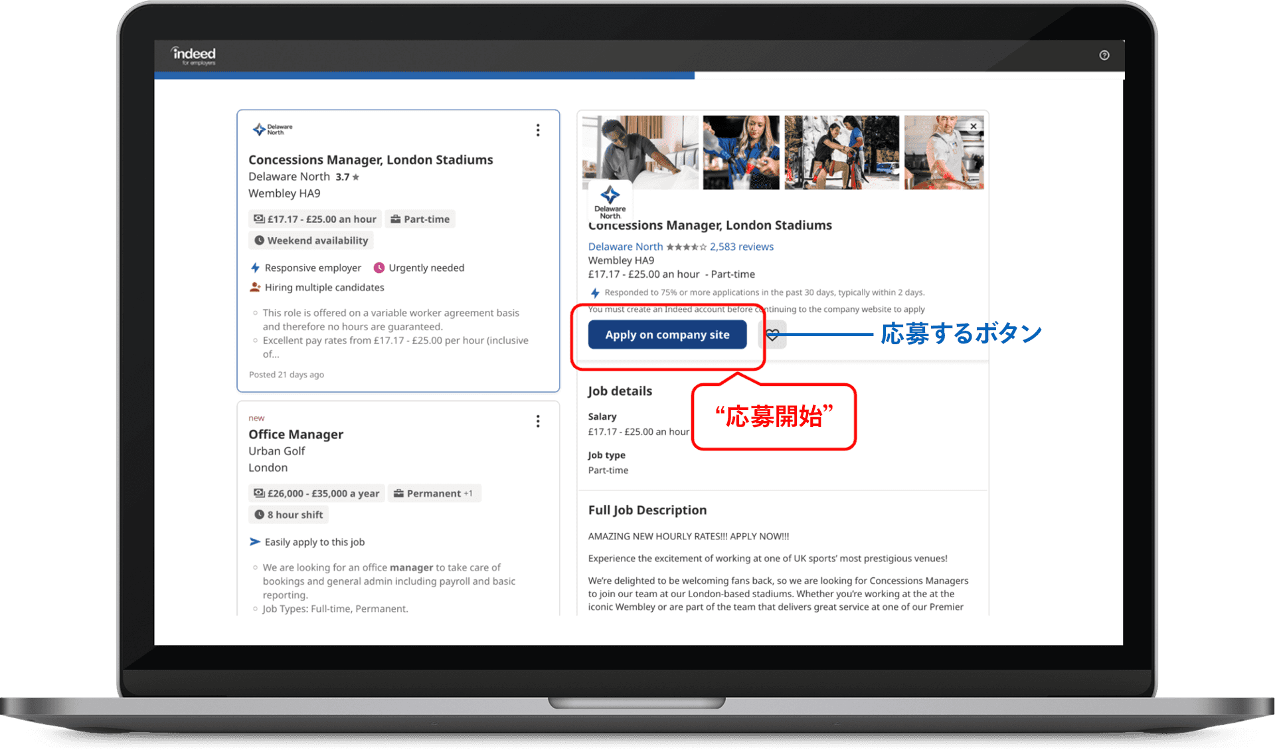The image size is (1275, 750).
Task: Click the three-dot menu on Office Manager listing
Action: [x=537, y=421]
